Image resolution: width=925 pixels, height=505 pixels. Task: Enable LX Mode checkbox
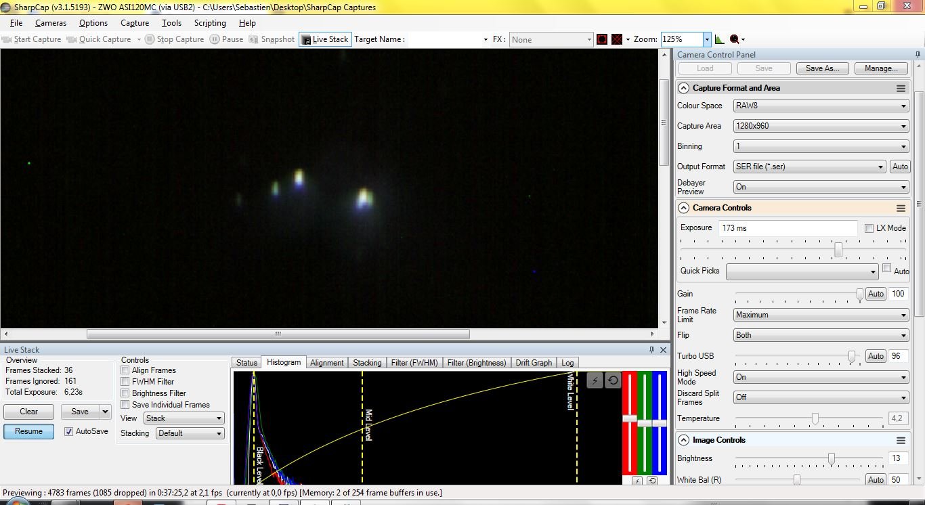(869, 228)
